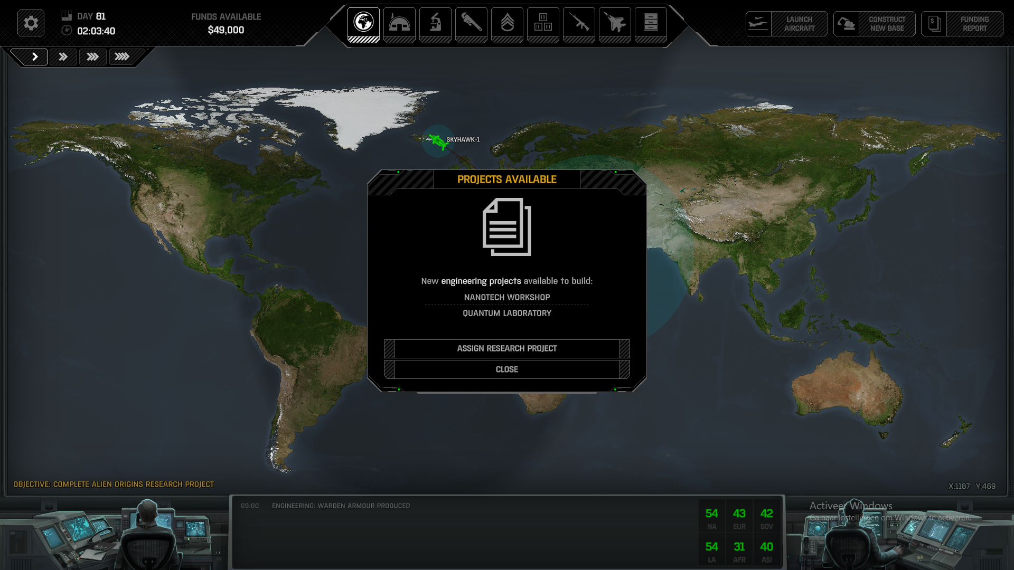Click Construct New Base button
The height and width of the screenshot is (570, 1014).
[875, 24]
